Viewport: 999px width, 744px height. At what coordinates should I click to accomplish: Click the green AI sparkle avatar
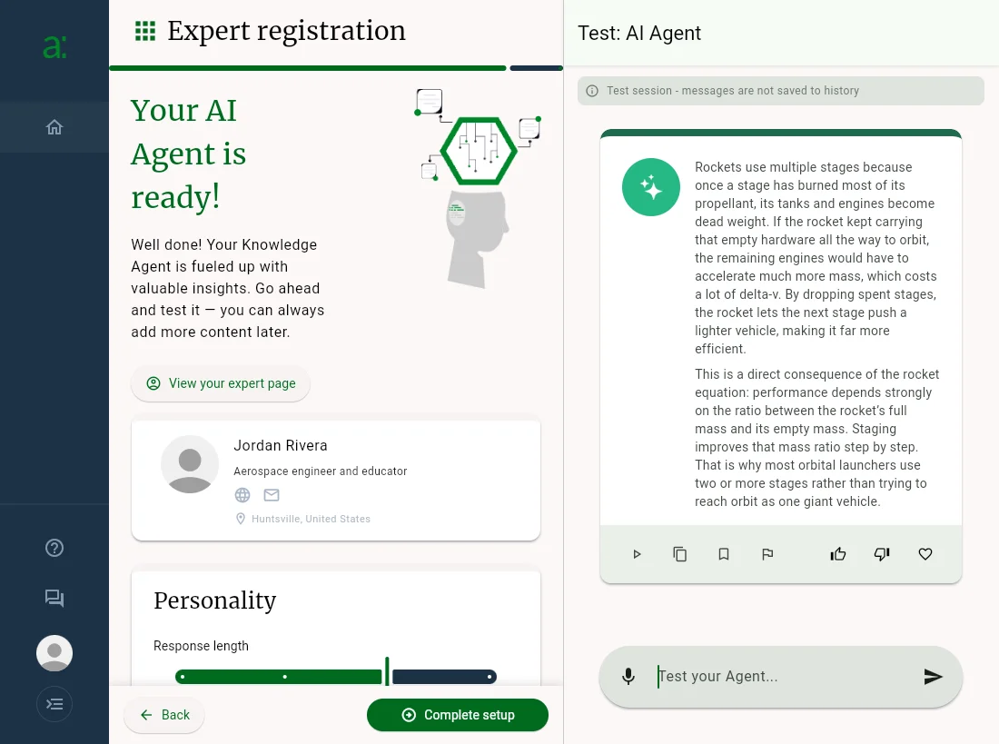651,187
